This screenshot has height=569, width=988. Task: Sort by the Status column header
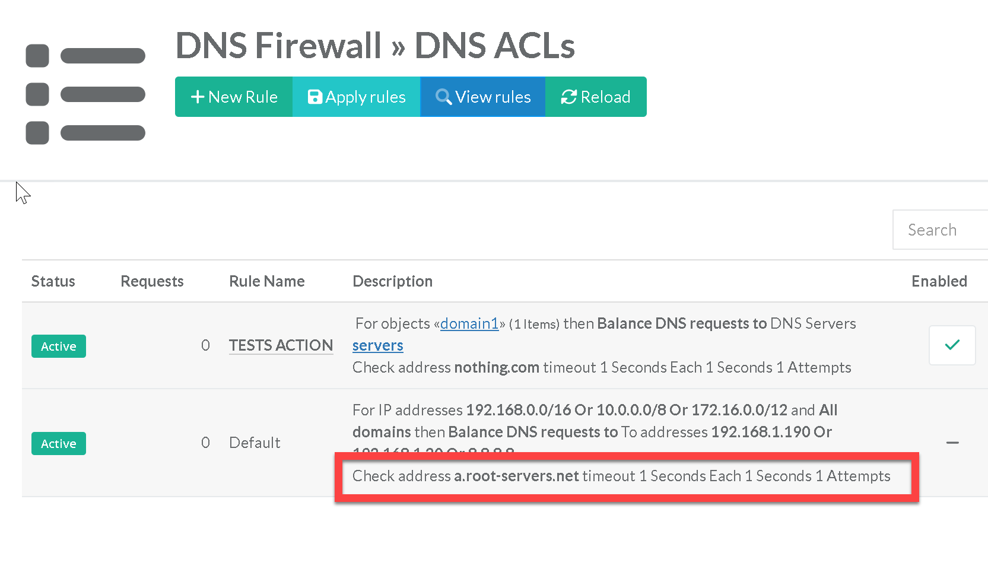pyautogui.click(x=53, y=281)
